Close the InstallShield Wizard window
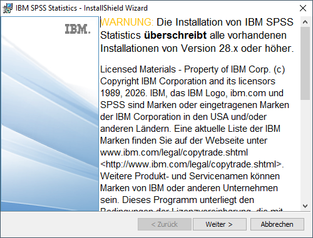 [x=303, y=8]
